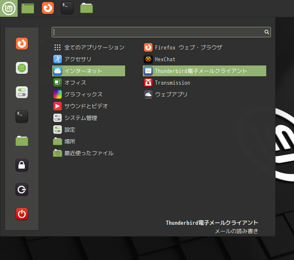
Task: Launch Terminal from favorites sidebar
Action: [22, 117]
